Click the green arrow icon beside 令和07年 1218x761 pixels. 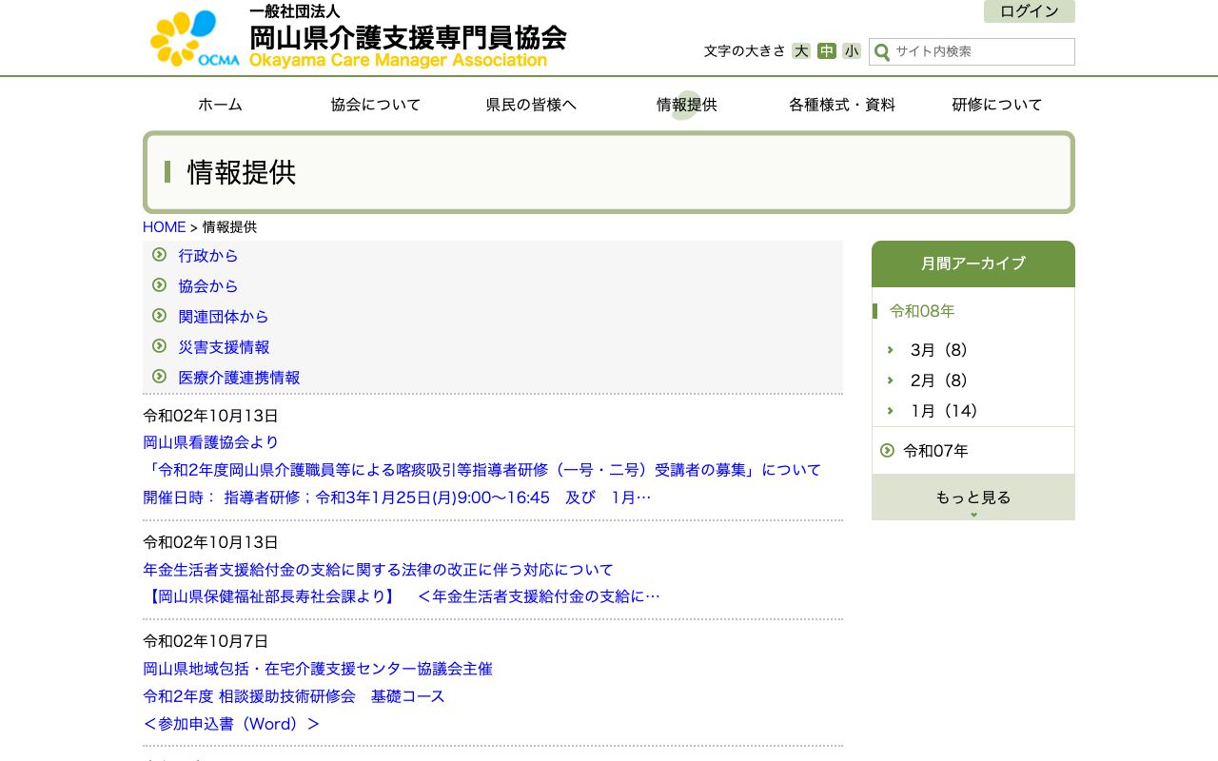coord(887,451)
